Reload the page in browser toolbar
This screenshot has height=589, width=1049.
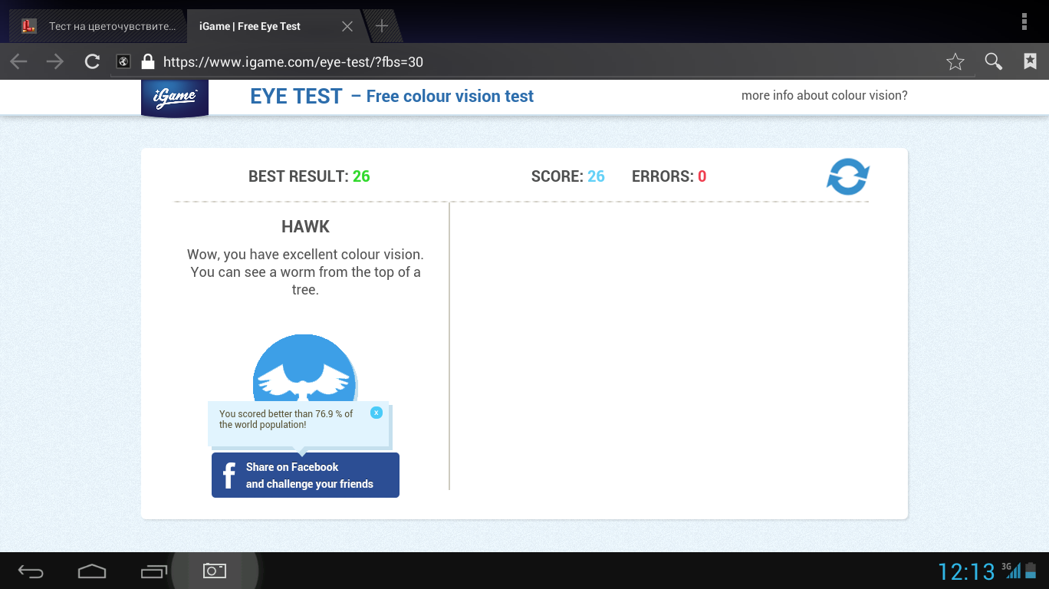tap(92, 62)
